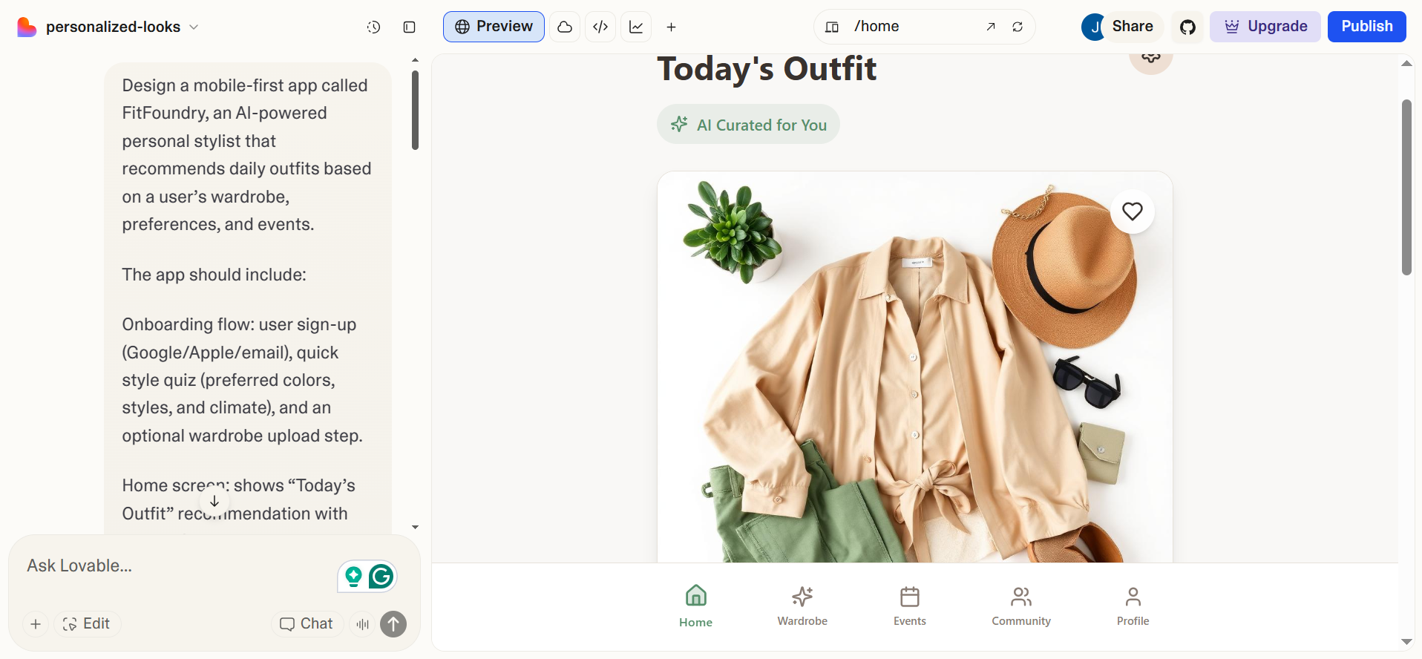Toggle the chat sidebar panel icon
Screen dimensions: 1422x659
tap(409, 27)
